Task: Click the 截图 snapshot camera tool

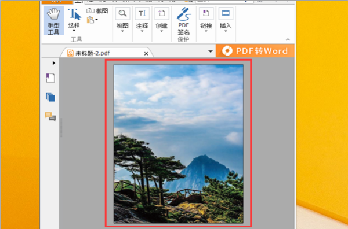Action: click(97, 10)
